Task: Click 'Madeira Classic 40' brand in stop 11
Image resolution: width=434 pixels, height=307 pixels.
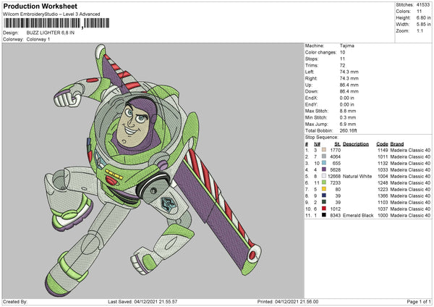Action: [x=410, y=216]
